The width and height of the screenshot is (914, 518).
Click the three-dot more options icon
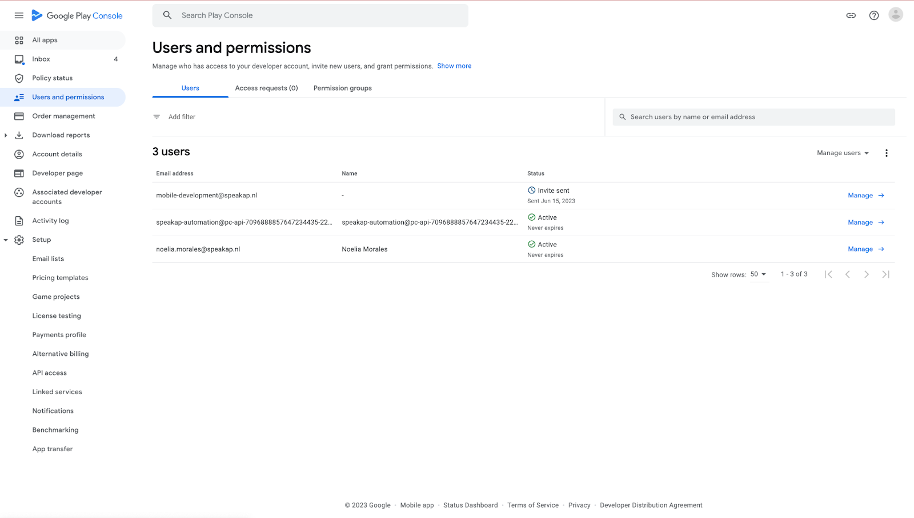(886, 153)
